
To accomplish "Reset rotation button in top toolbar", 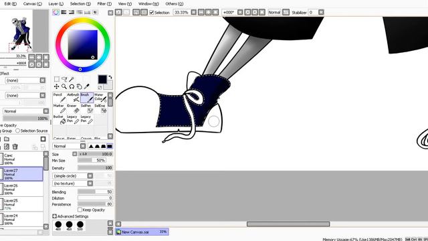I will tap(261, 12).
